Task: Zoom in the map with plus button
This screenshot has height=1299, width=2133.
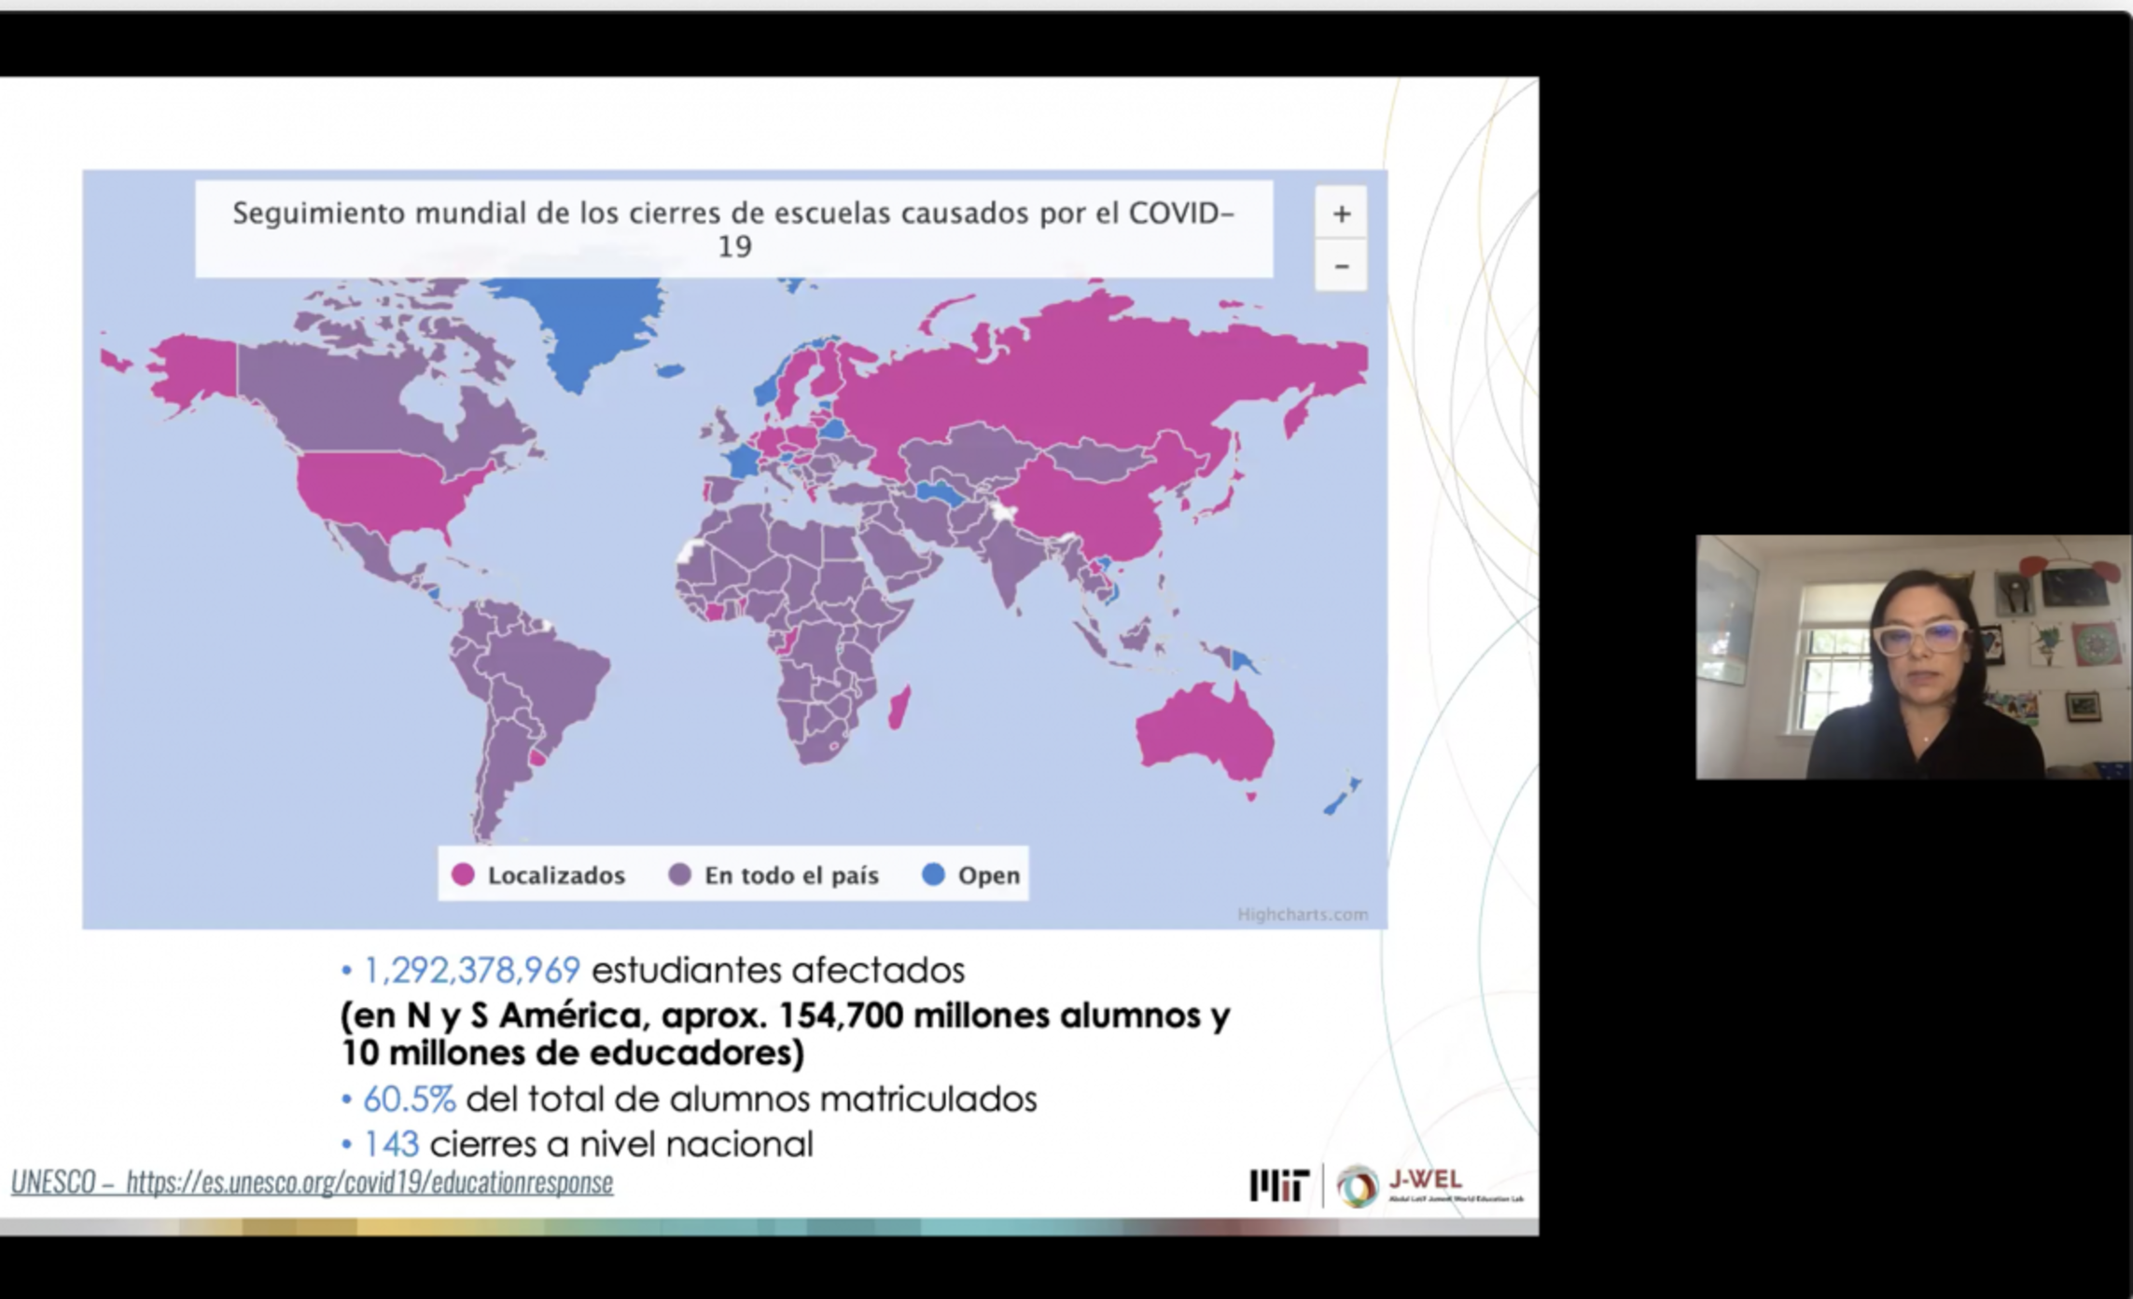Action: tap(1341, 214)
